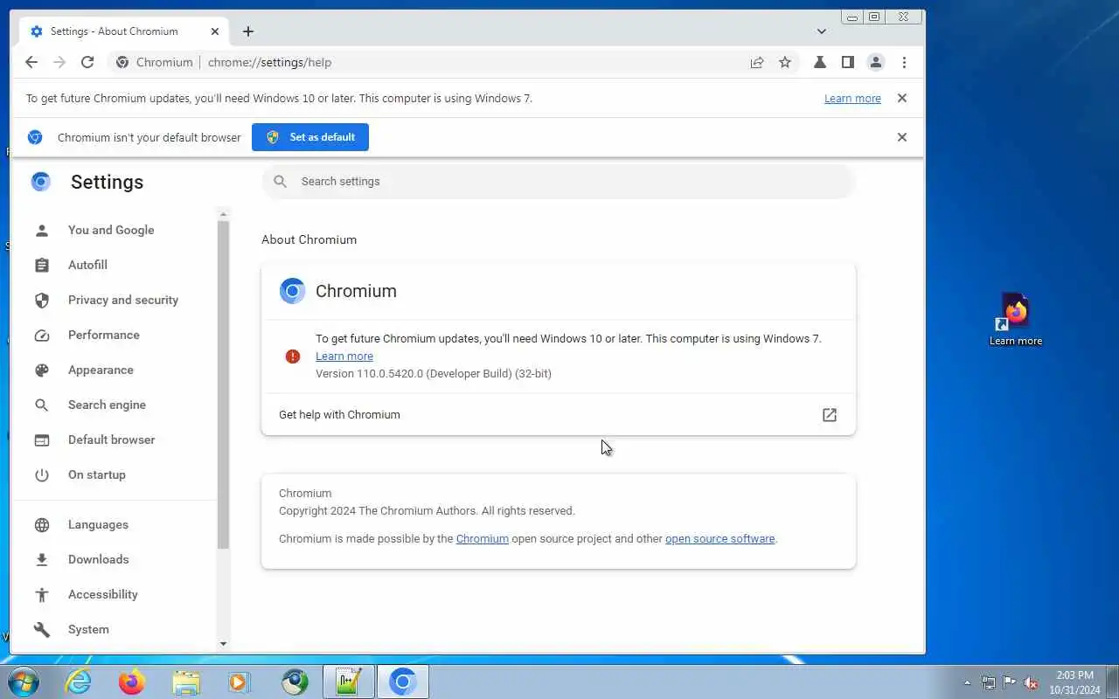This screenshot has width=1119, height=699.
Task: Open On startup settings
Action: coord(96,474)
